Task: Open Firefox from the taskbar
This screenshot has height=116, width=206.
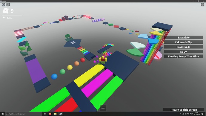Action: 50,114
